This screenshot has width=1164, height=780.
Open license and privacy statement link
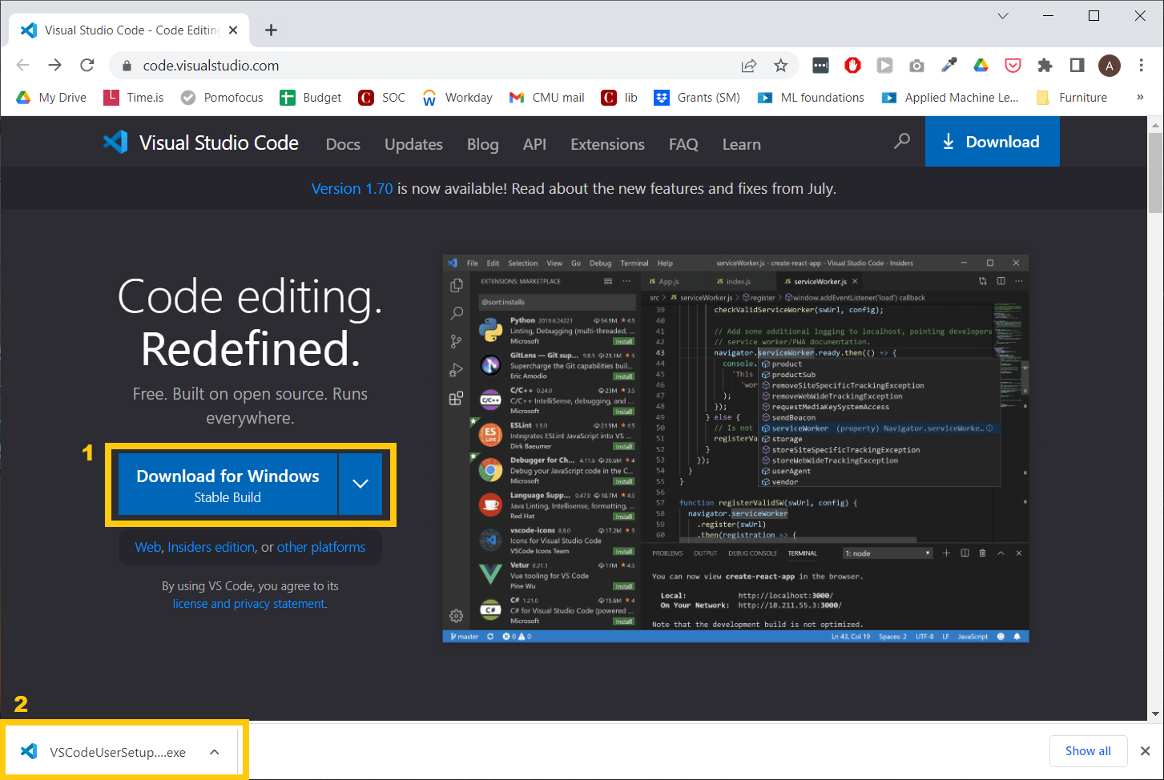[250, 604]
